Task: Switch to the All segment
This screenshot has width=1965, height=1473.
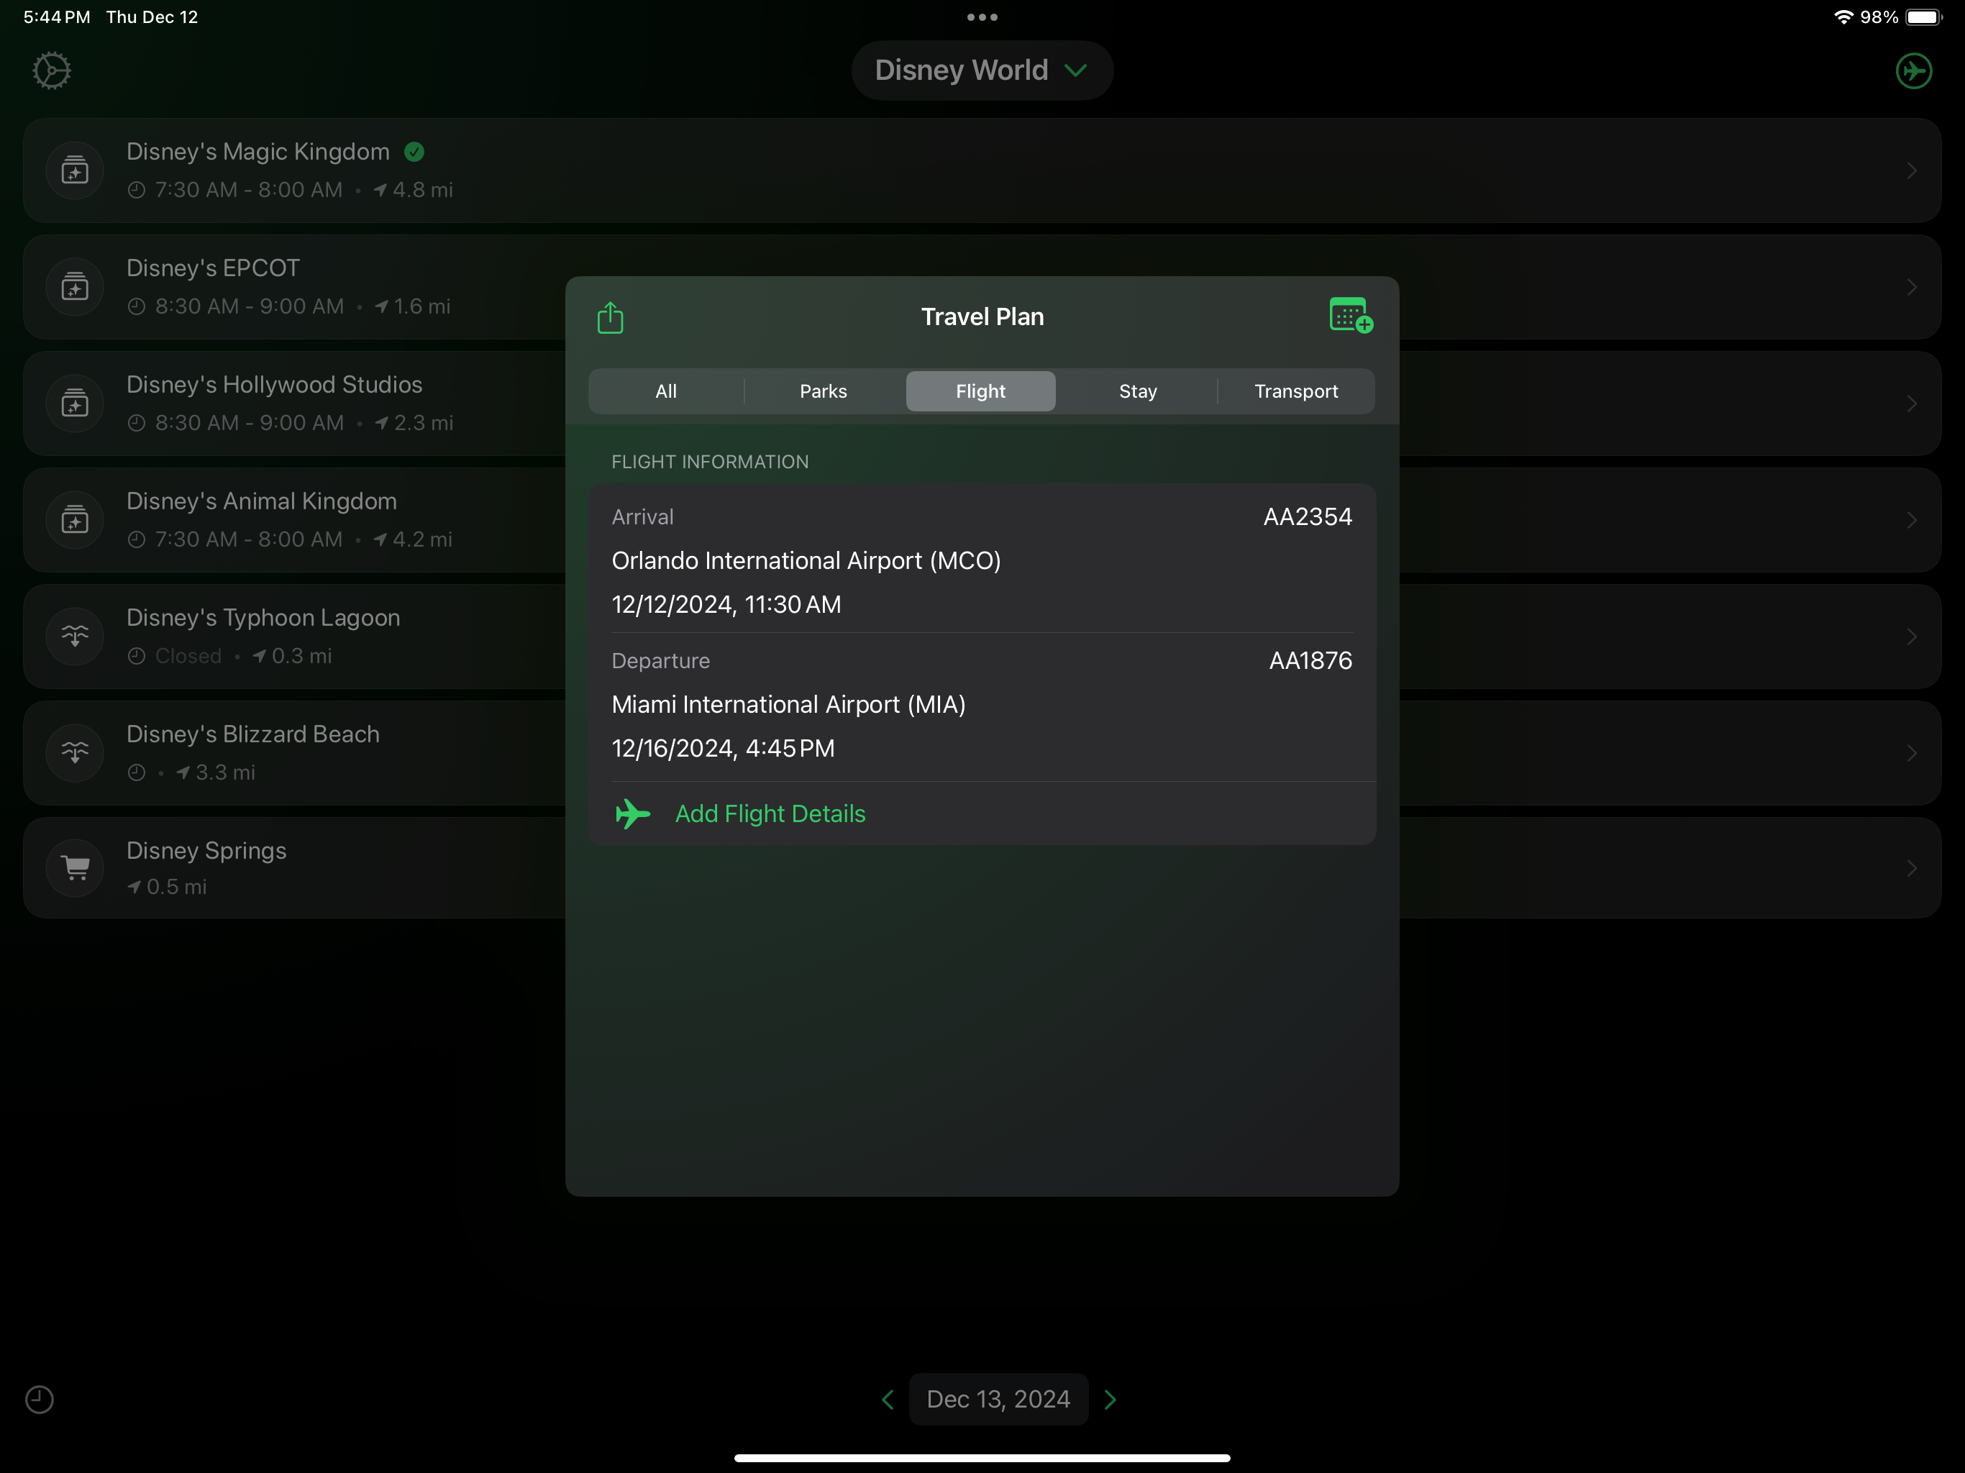Action: coord(666,391)
